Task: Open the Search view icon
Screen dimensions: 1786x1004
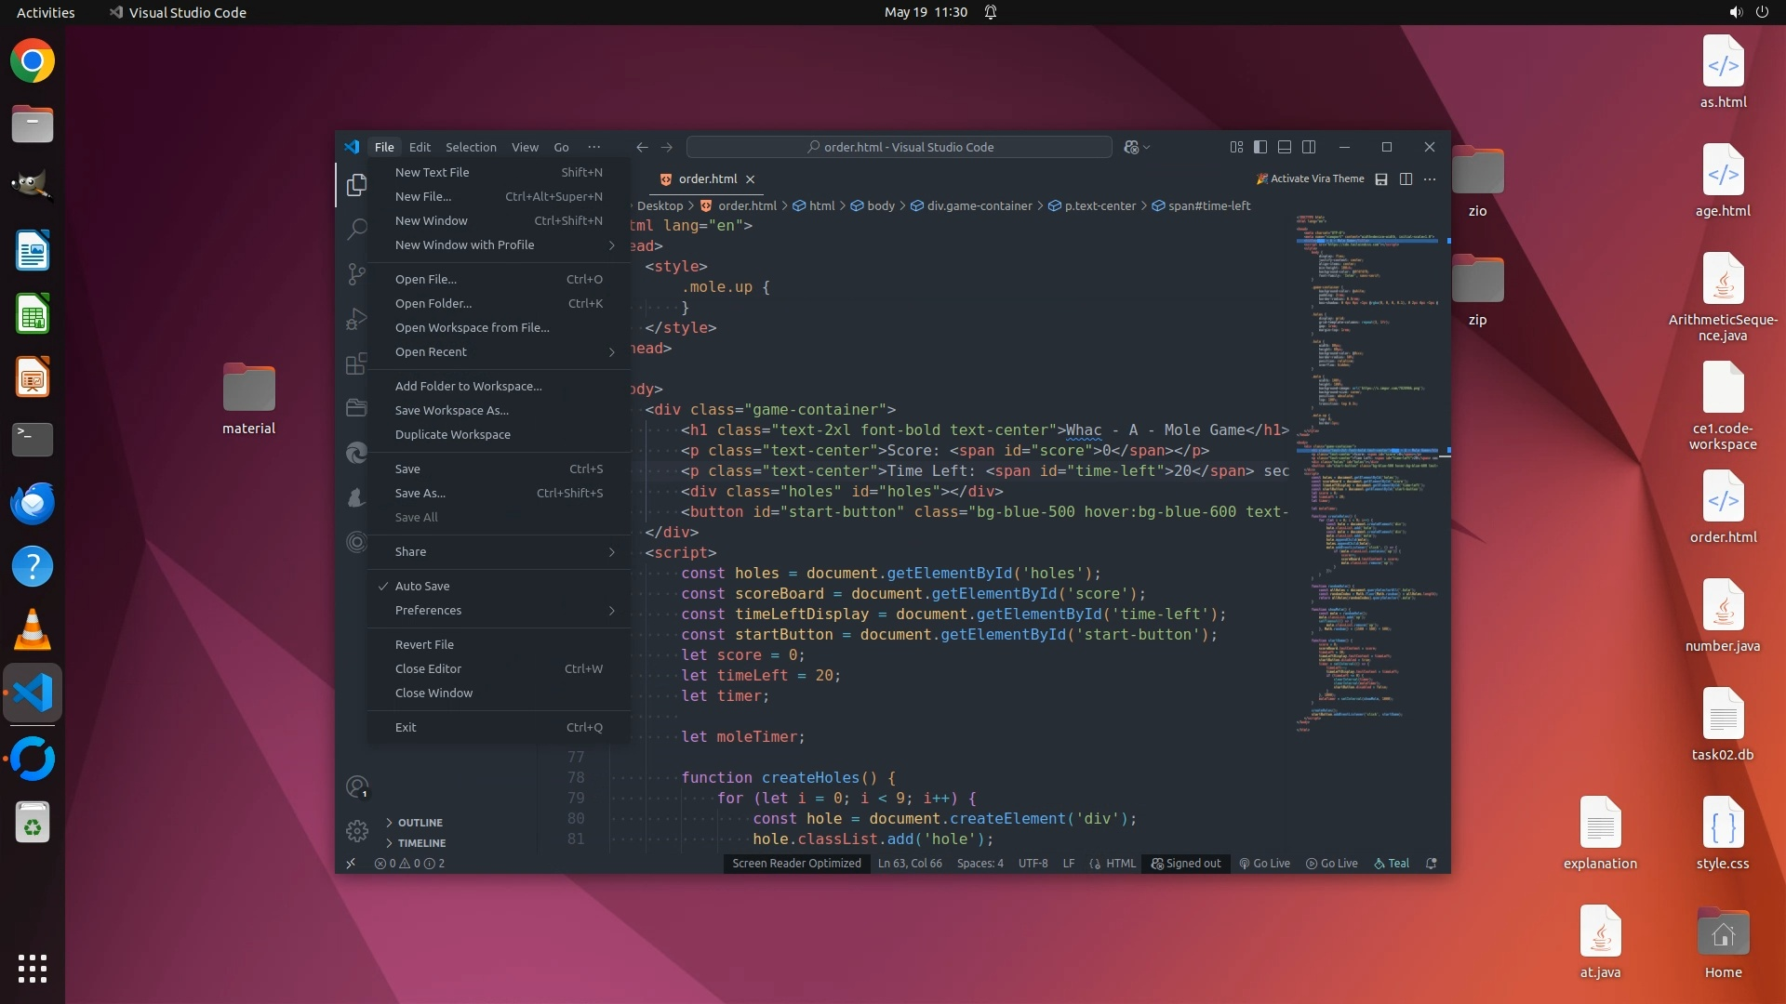Action: [x=356, y=230]
